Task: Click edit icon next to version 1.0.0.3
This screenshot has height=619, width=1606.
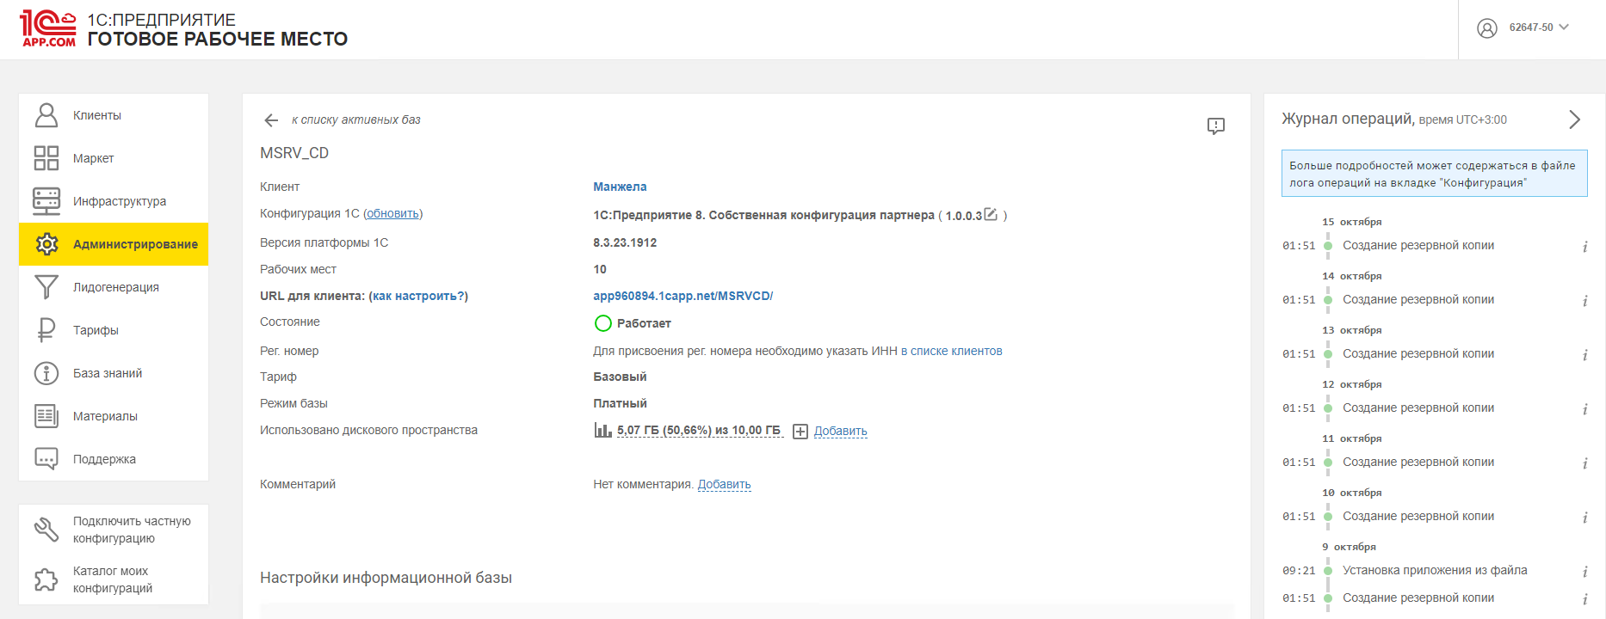Action: click(x=991, y=214)
